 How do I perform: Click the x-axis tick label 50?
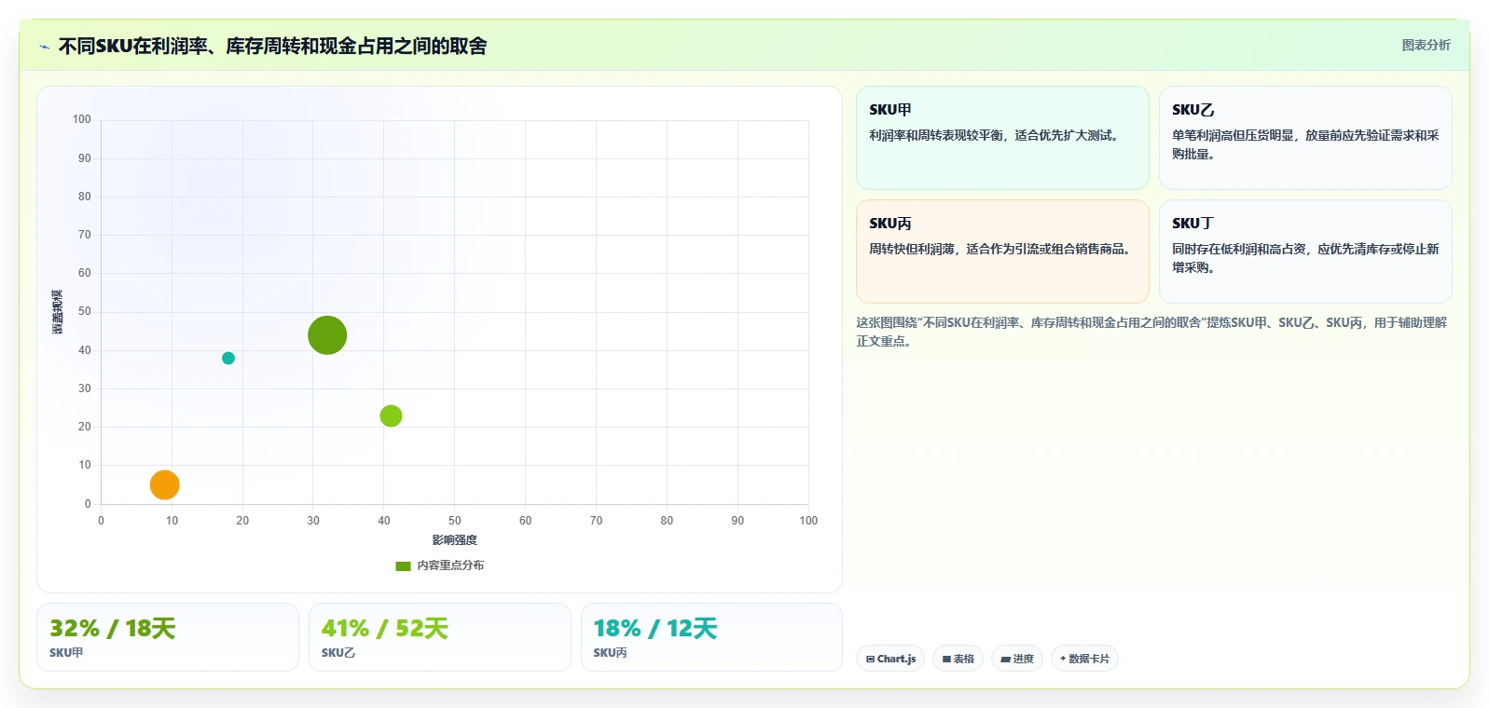454,521
